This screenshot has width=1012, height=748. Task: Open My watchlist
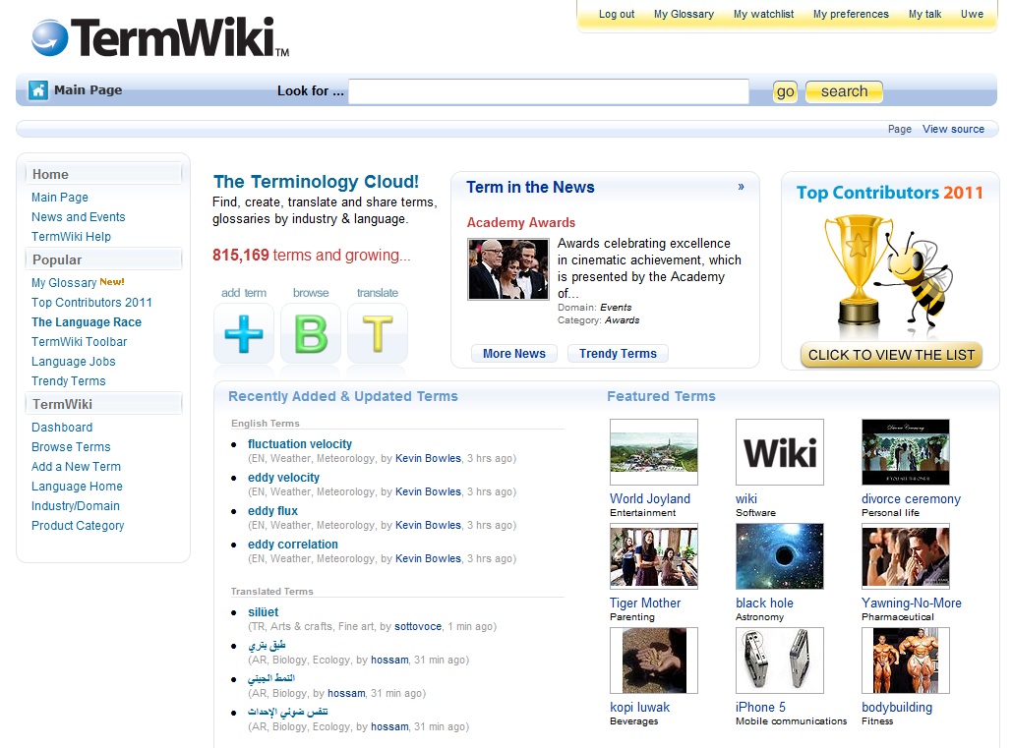763,14
